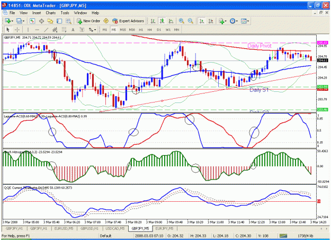Expand the Arrows dropdown arrow
This screenshot has height=240, width=331.
(x=95, y=30)
